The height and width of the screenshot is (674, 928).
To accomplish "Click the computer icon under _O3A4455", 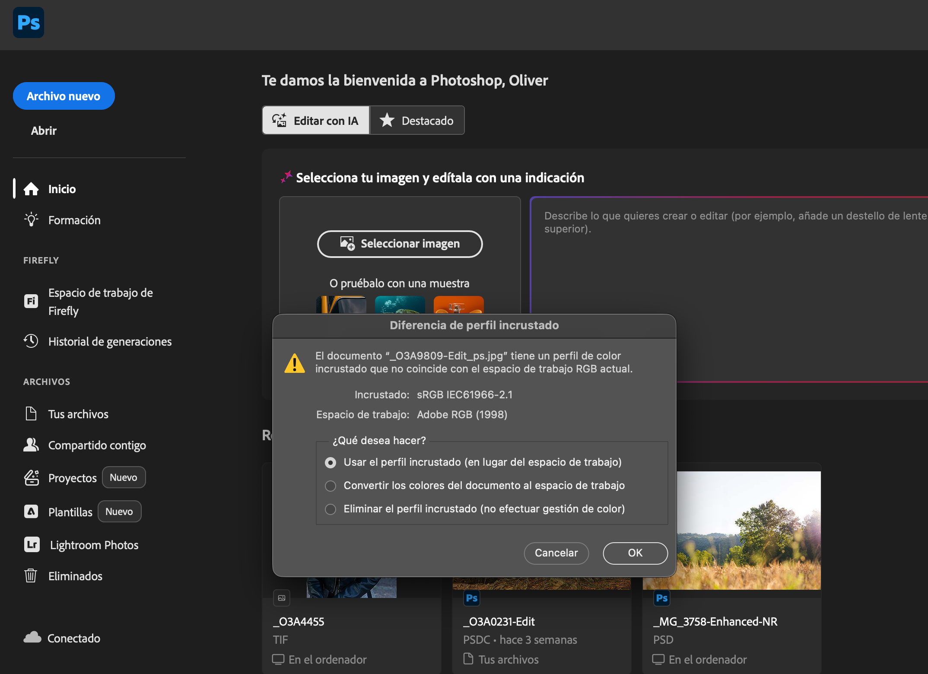I will [278, 659].
